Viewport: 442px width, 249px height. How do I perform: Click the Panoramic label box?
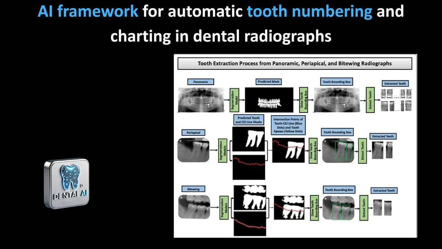click(201, 82)
